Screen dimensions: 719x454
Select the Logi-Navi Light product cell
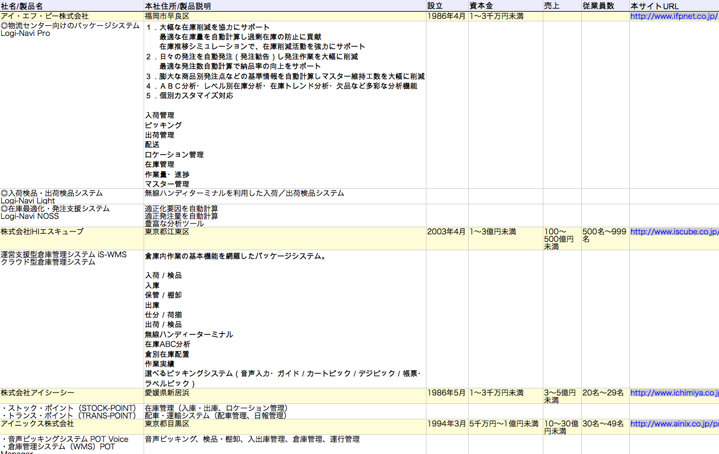pyautogui.click(x=72, y=197)
